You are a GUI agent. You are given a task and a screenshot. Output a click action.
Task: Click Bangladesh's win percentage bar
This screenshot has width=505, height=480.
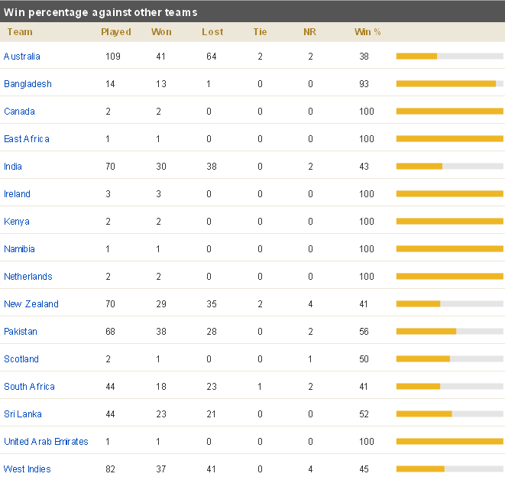tap(449, 84)
